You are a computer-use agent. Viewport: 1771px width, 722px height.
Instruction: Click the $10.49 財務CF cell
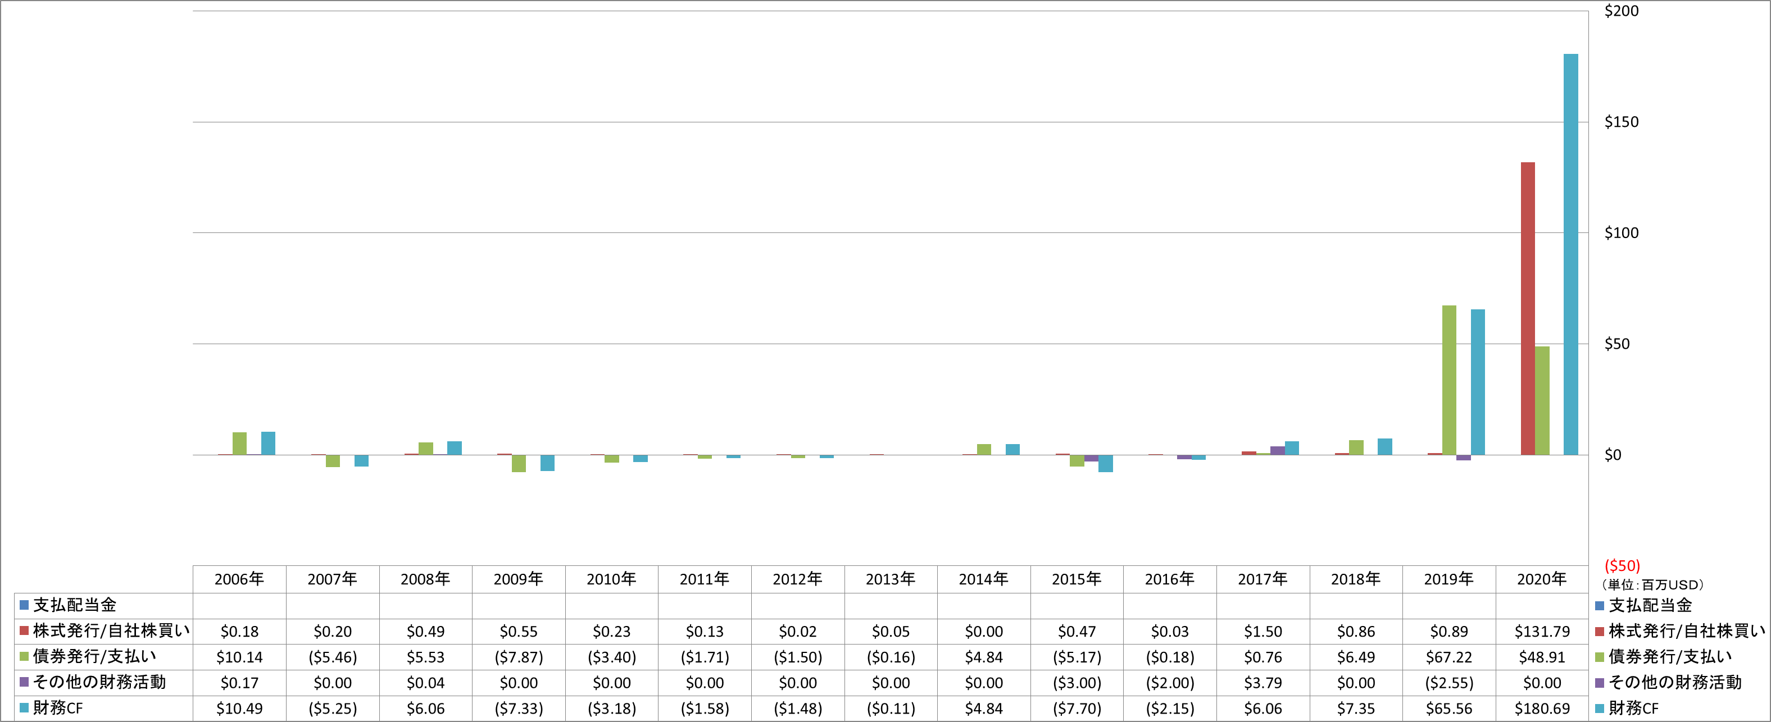click(239, 709)
